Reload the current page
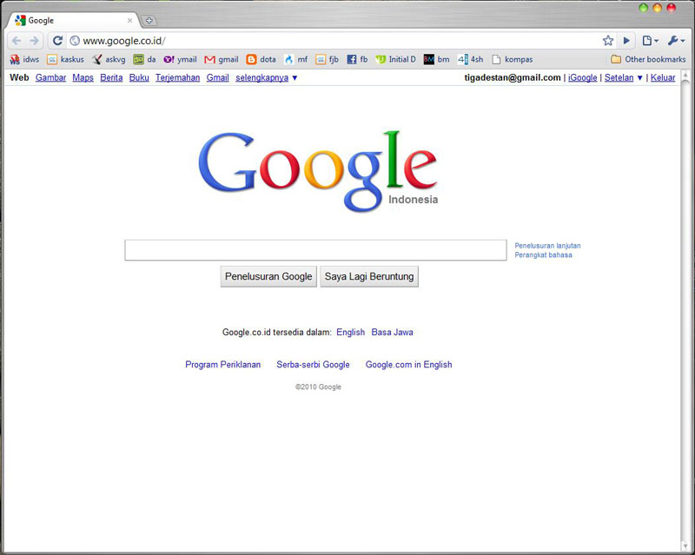Viewport: 695px width, 555px height. [56, 40]
